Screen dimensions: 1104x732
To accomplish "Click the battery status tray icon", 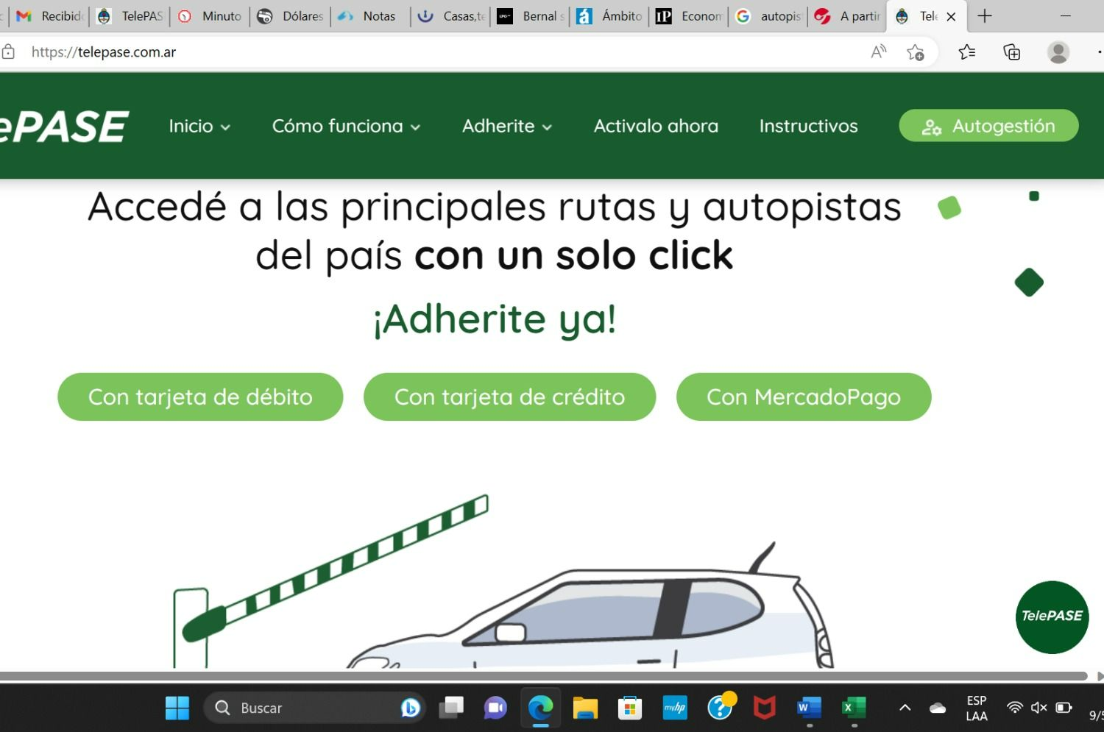I will pyautogui.click(x=1064, y=708).
